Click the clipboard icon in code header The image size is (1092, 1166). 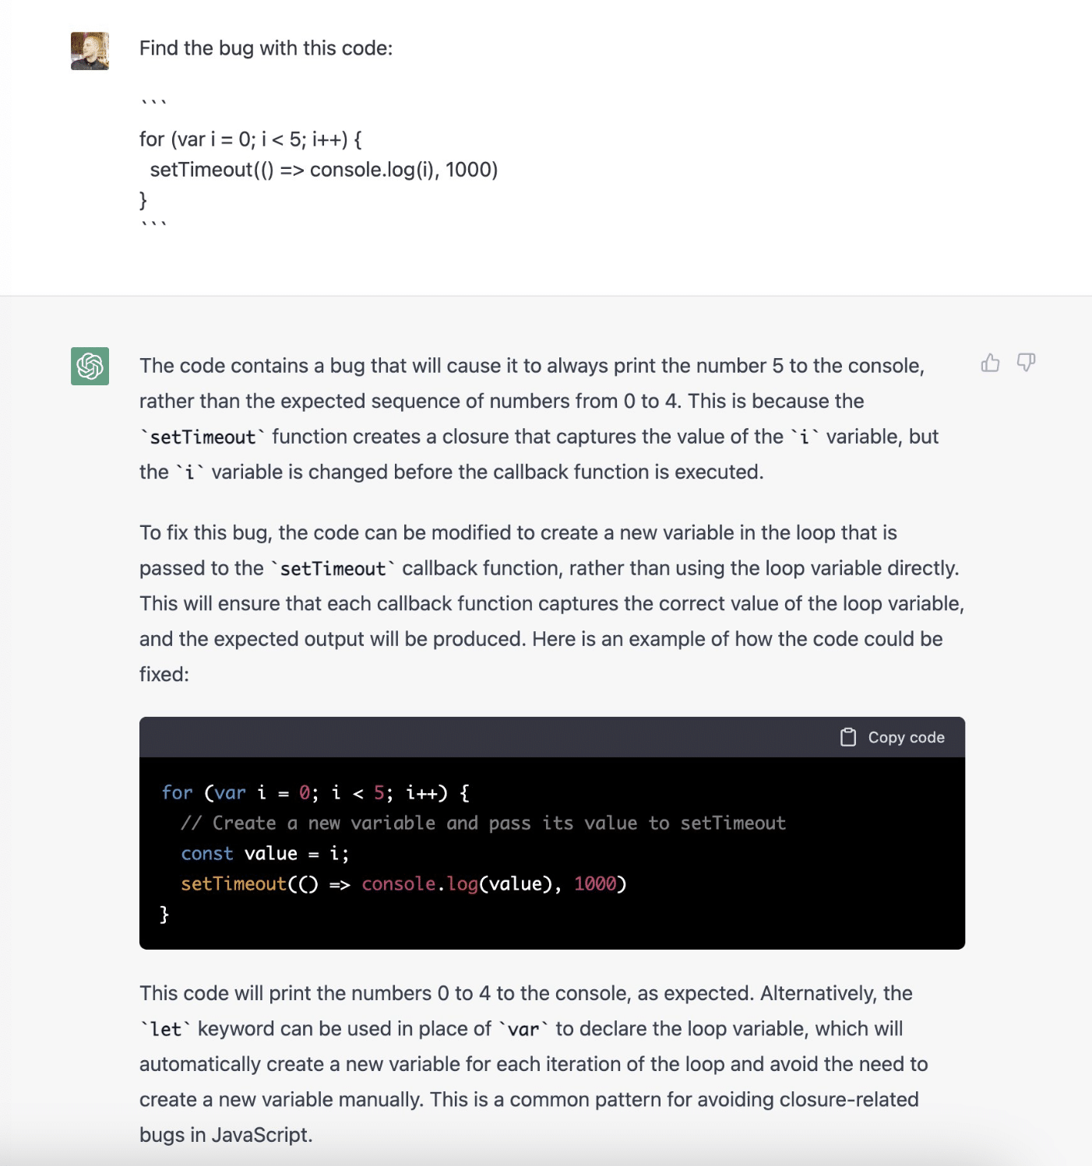pos(848,737)
